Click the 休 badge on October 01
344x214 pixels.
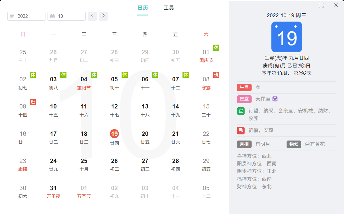pos(216,48)
